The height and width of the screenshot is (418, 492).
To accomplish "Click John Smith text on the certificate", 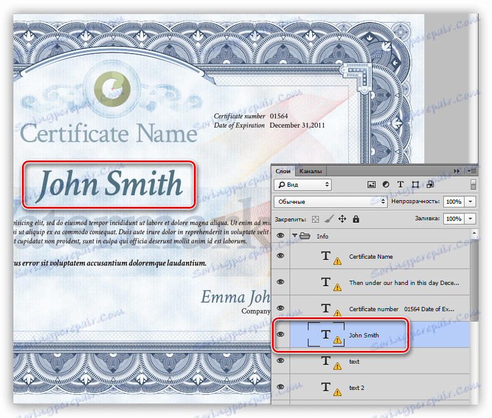I will [109, 185].
